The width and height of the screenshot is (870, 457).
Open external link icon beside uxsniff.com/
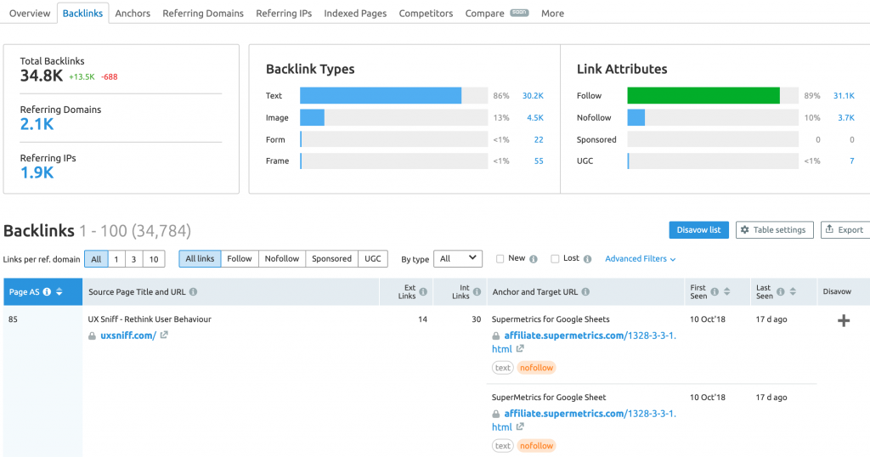(x=164, y=335)
